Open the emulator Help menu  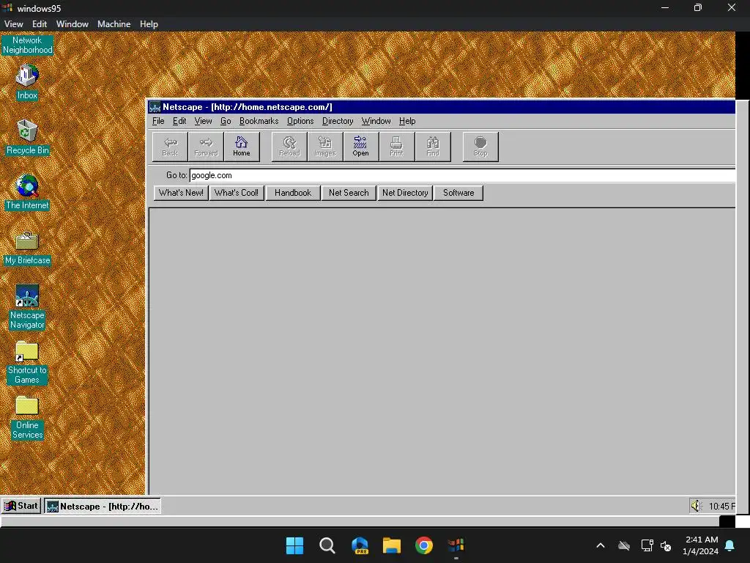(x=149, y=24)
